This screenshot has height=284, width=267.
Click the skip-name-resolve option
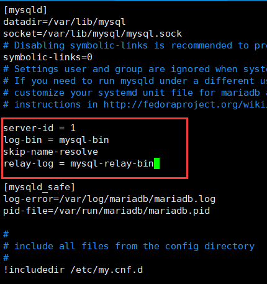point(50,152)
